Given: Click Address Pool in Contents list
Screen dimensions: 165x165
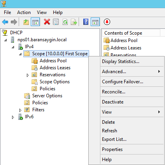Looking at the screenshot, I should pyautogui.click(x=124, y=40).
